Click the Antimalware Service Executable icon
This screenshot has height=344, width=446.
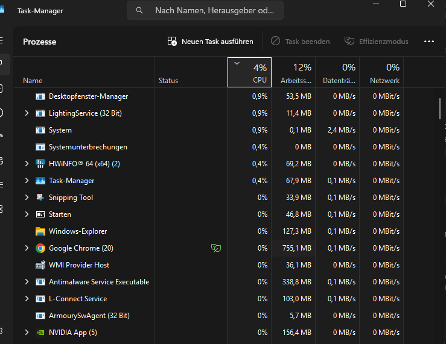(x=40, y=282)
